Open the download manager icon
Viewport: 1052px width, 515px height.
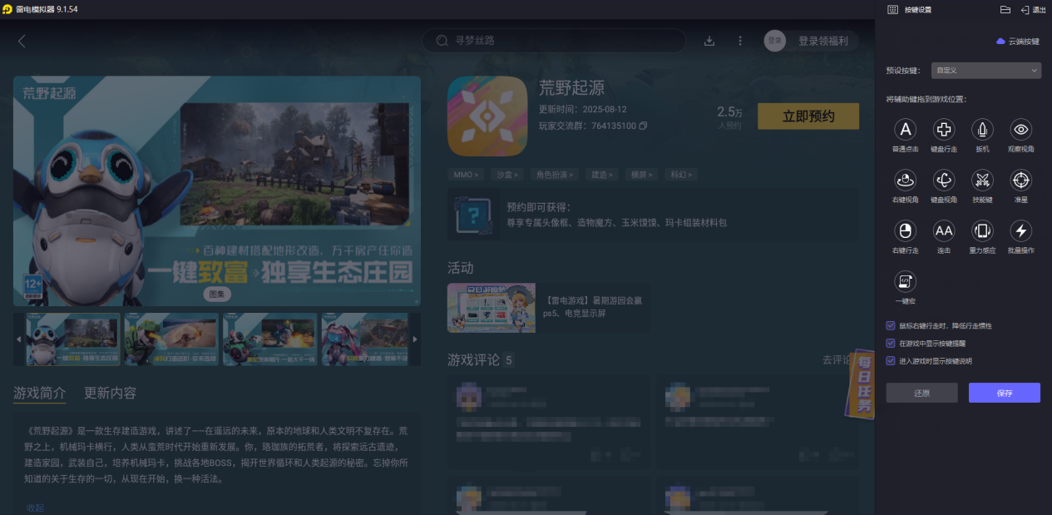coord(709,41)
